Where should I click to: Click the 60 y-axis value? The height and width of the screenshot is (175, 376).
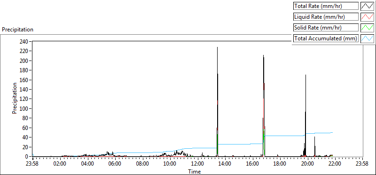25,128
